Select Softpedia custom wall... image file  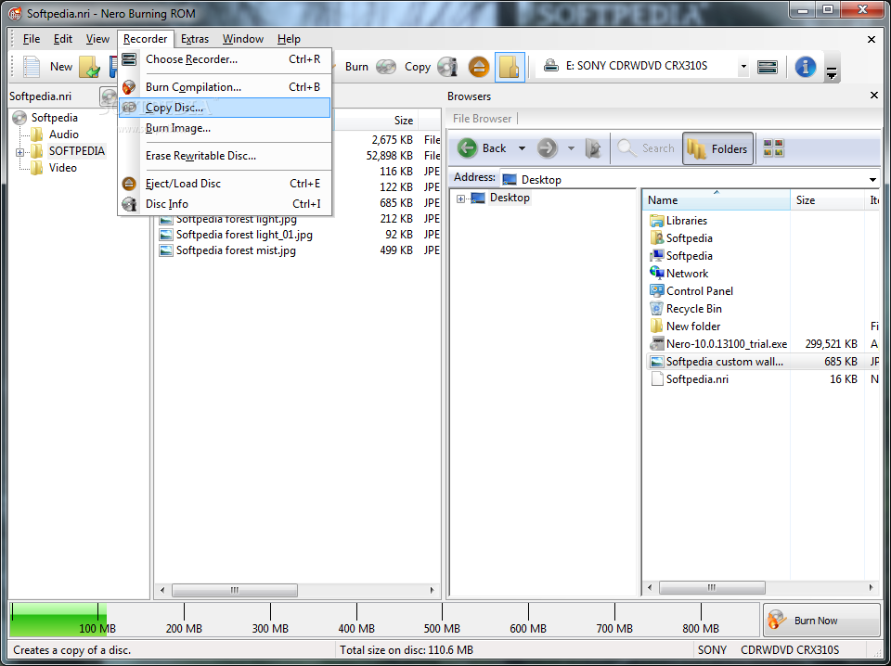tap(716, 361)
